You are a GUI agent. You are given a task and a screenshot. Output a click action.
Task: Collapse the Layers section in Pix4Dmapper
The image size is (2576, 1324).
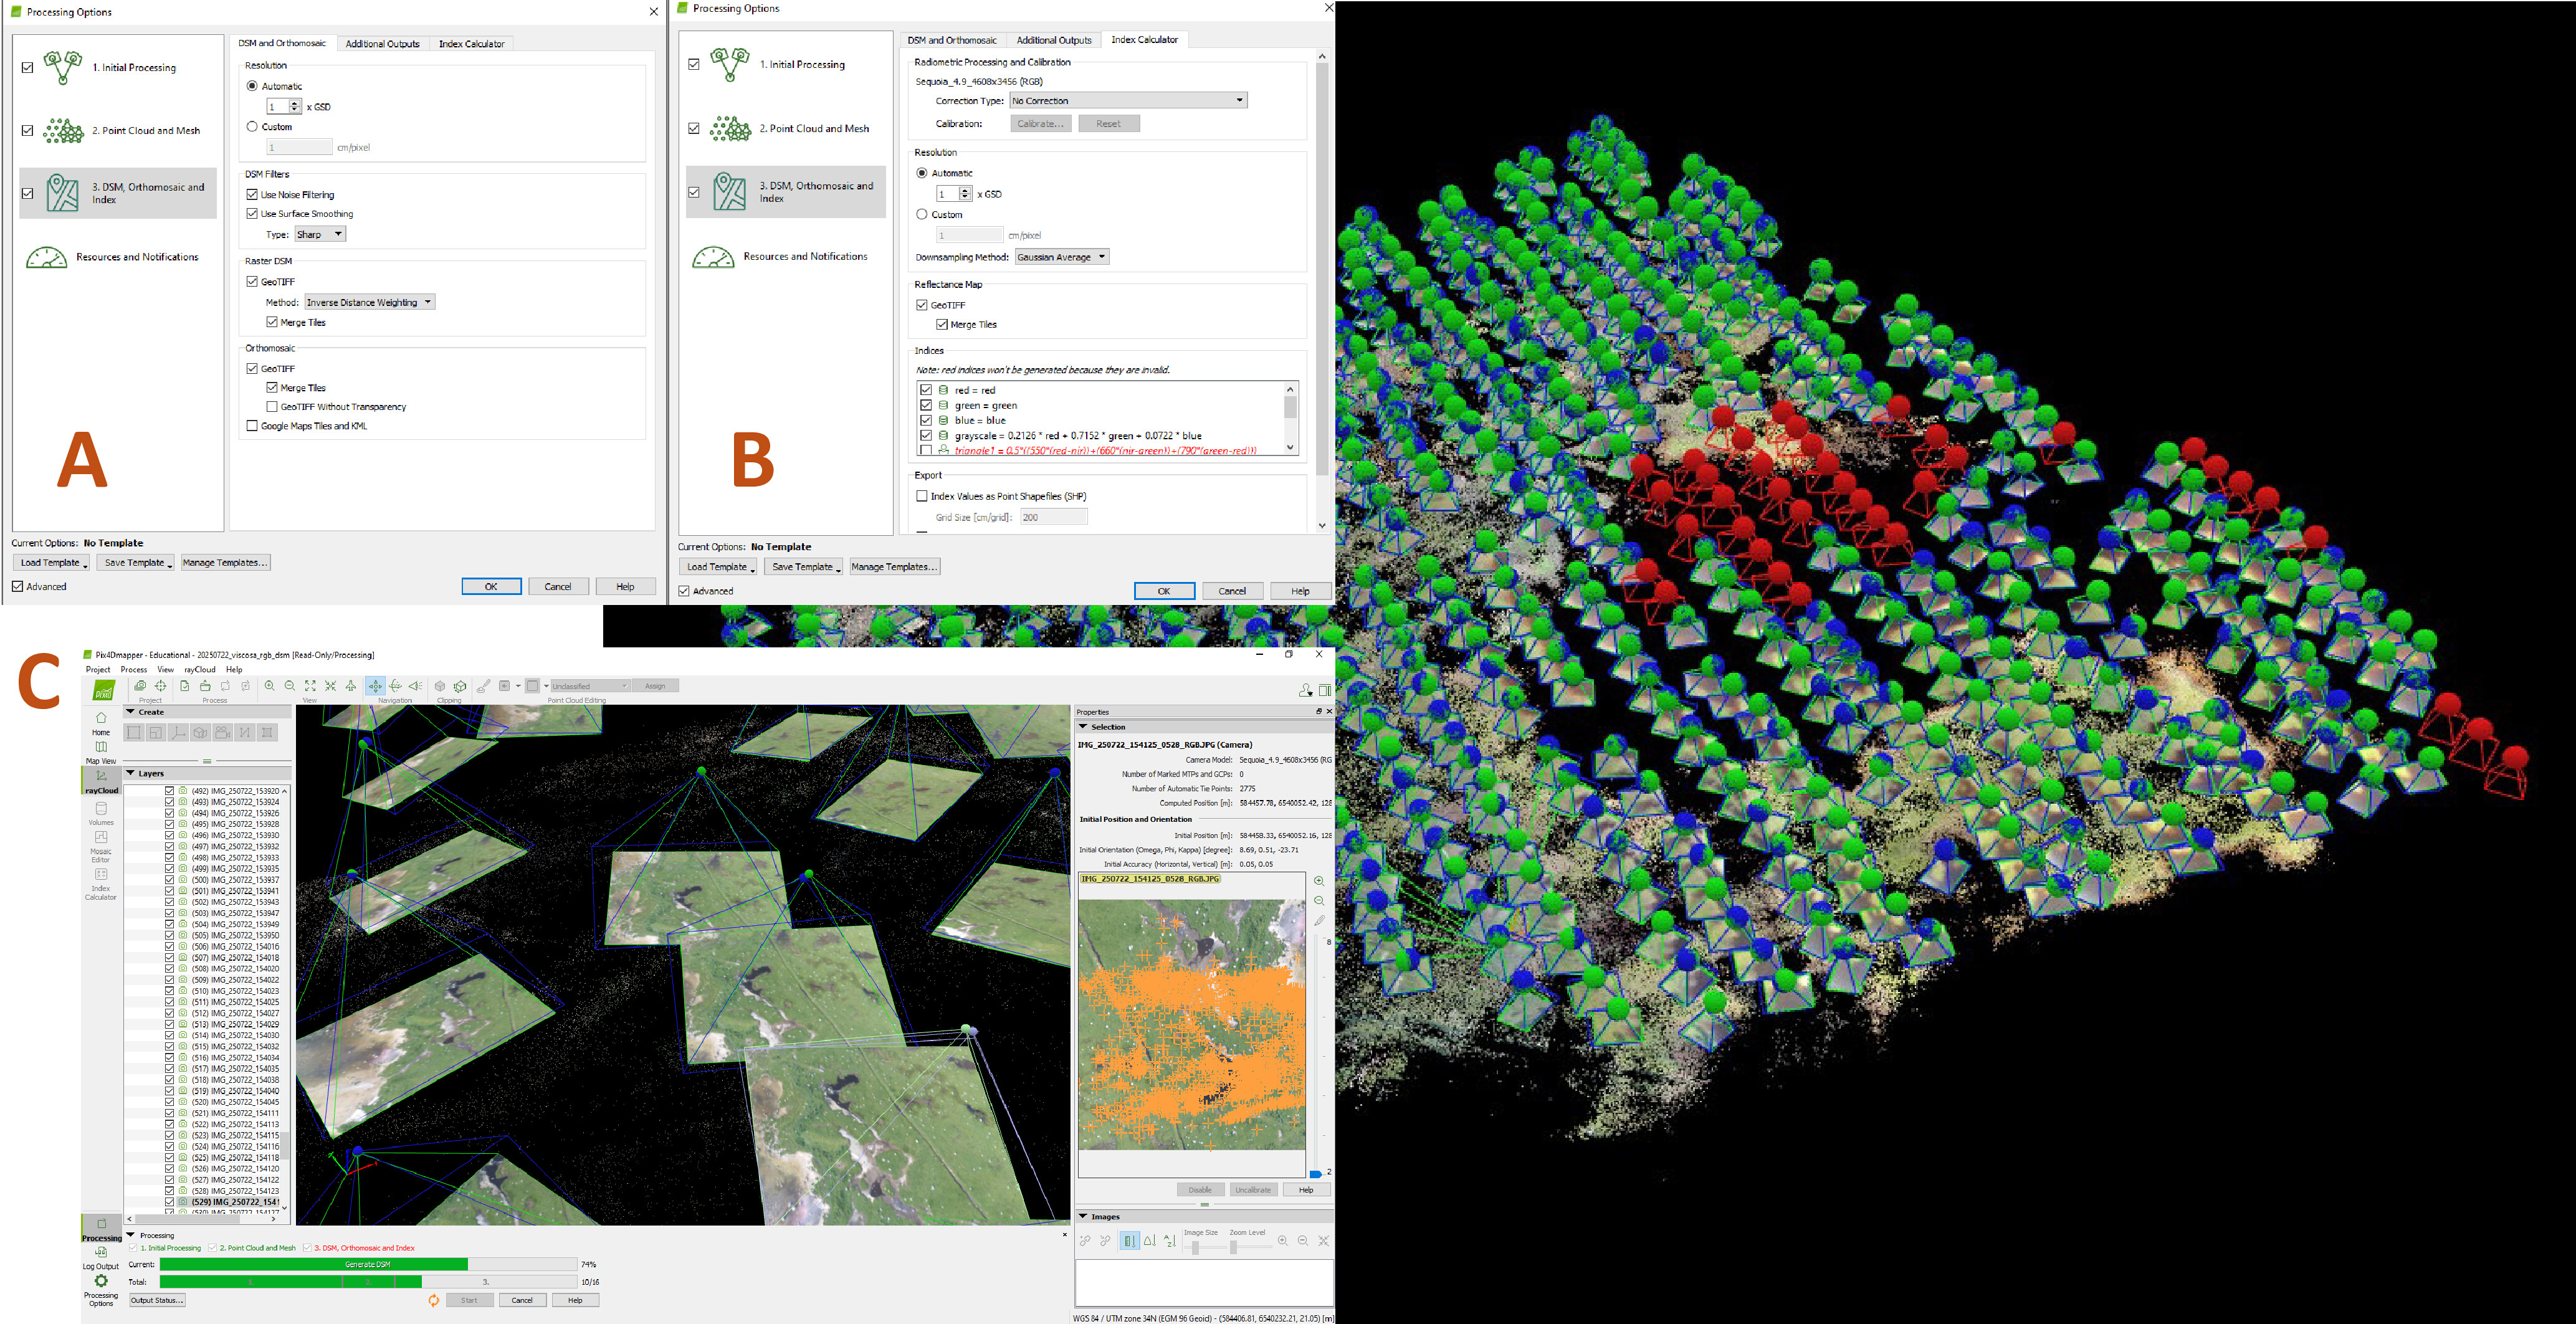click(130, 773)
